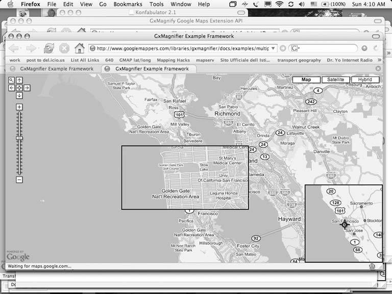Switch map view to Hybrid

tap(365, 80)
